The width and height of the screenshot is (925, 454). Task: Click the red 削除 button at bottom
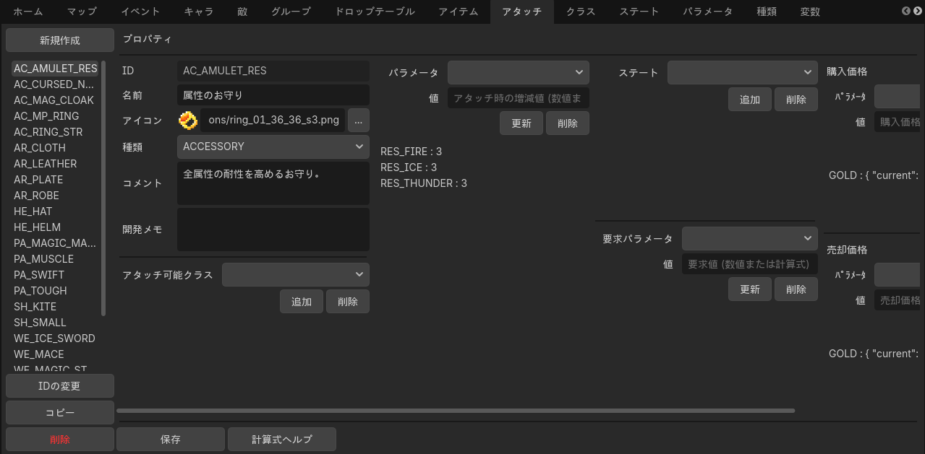[60, 440]
